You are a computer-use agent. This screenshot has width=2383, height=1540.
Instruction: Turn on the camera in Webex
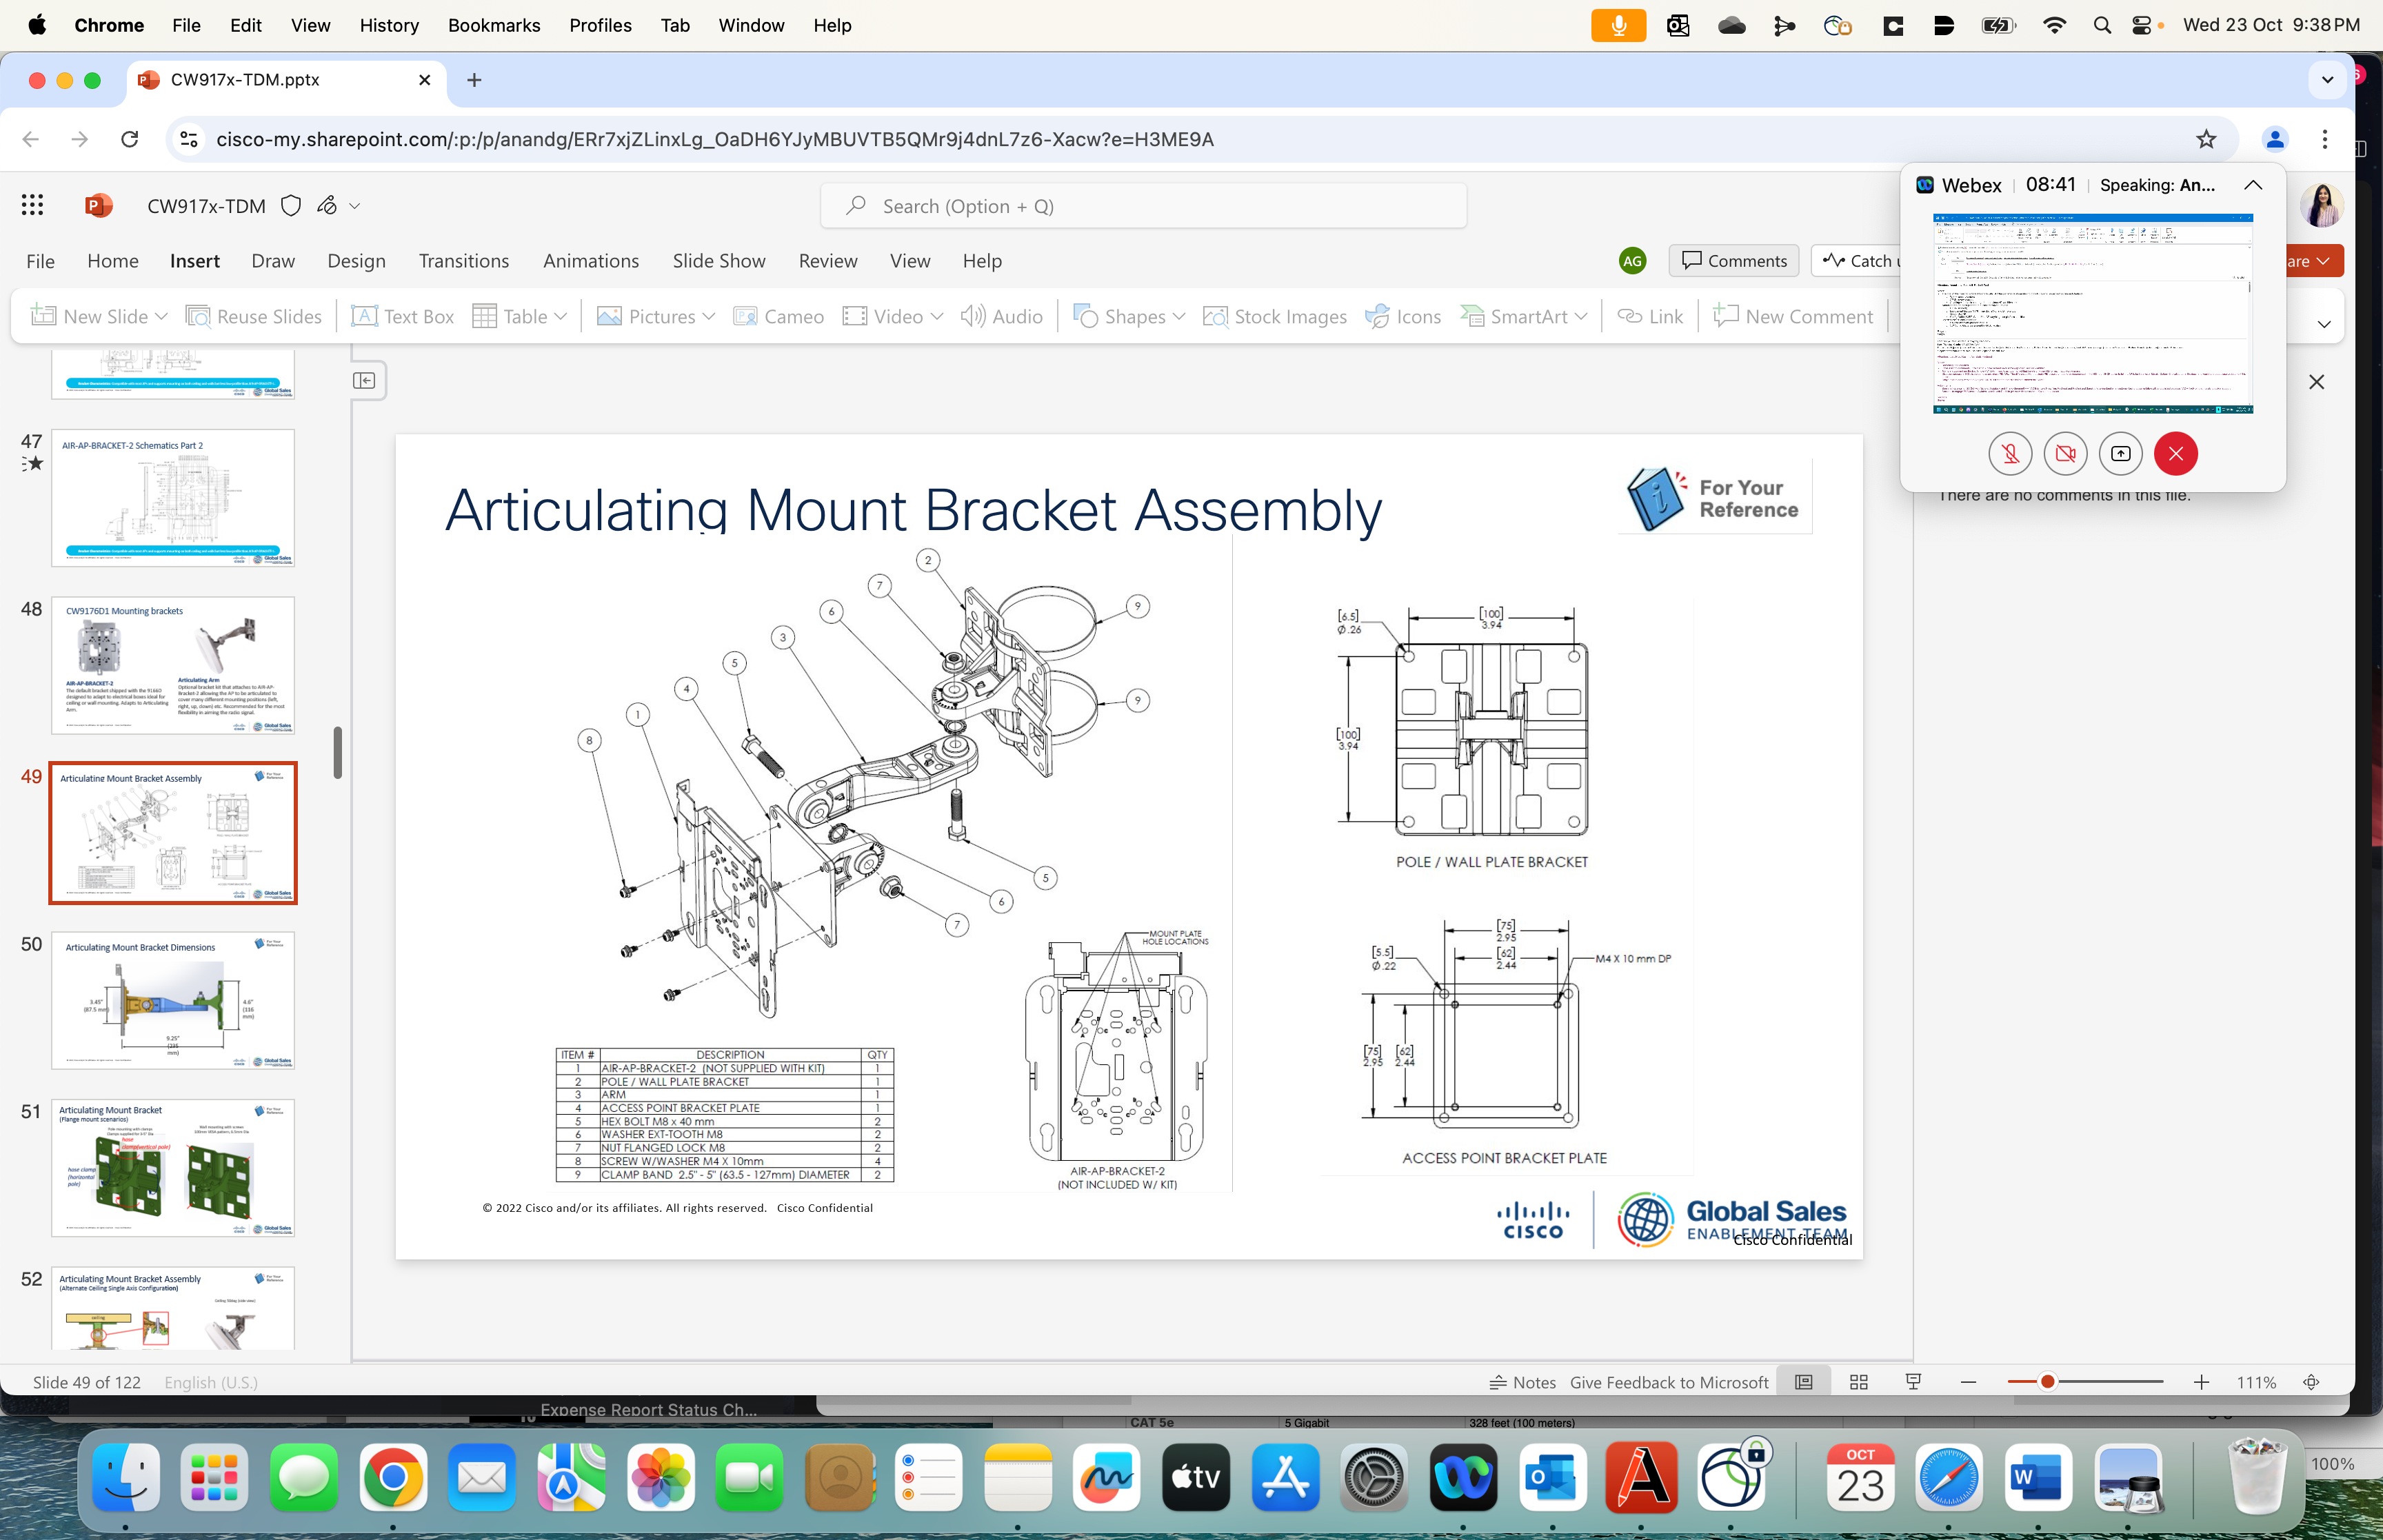point(2065,453)
